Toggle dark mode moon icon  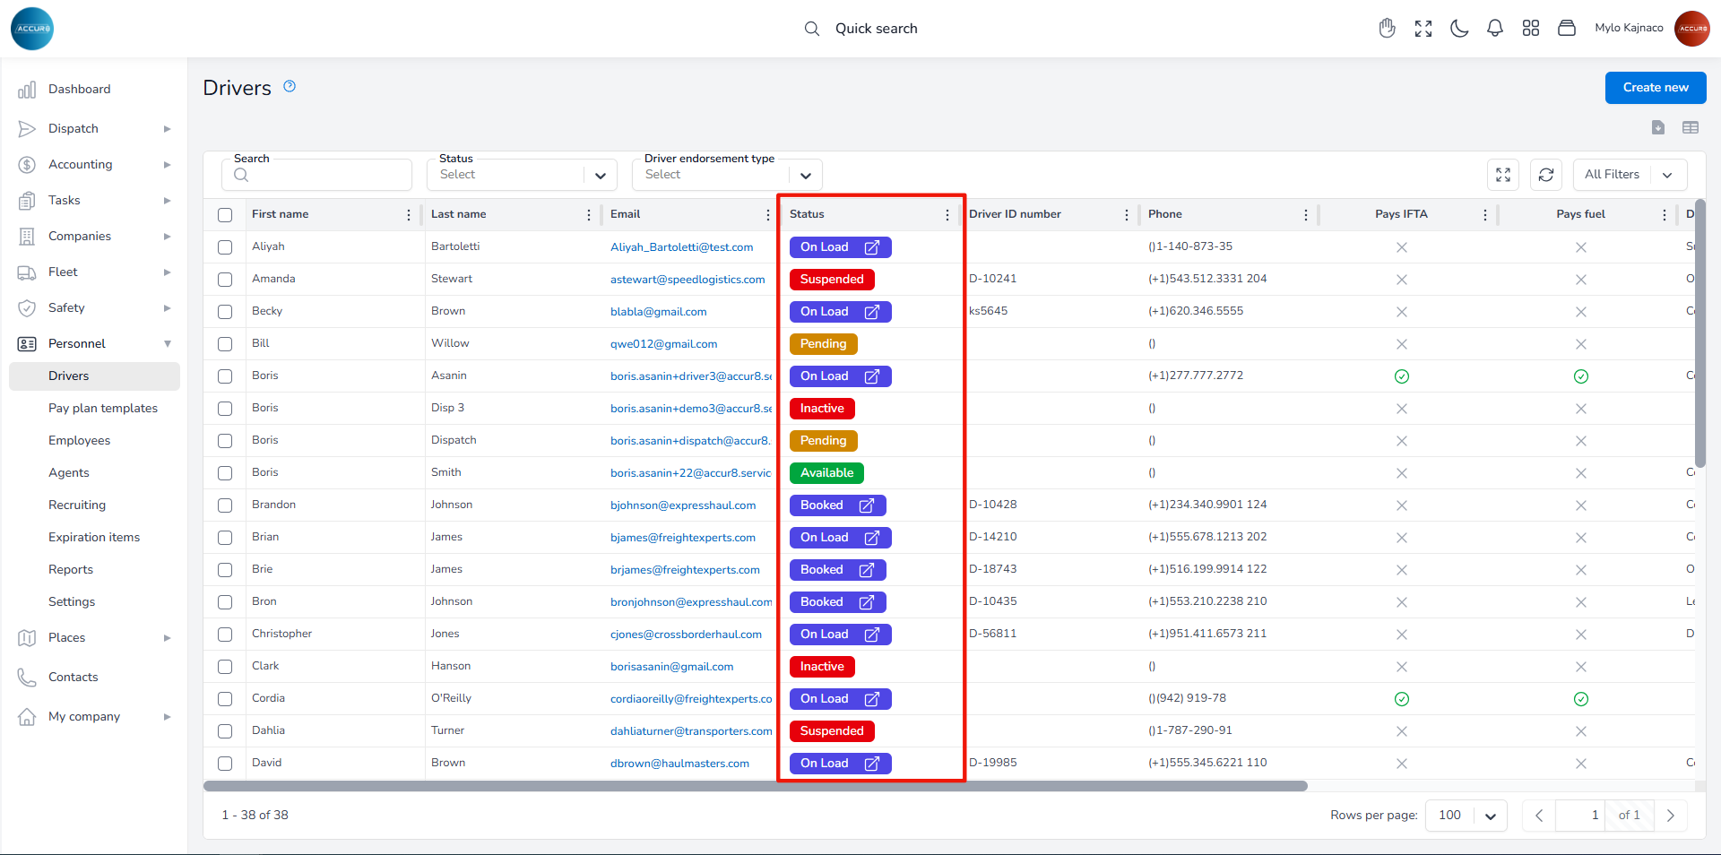click(1459, 29)
